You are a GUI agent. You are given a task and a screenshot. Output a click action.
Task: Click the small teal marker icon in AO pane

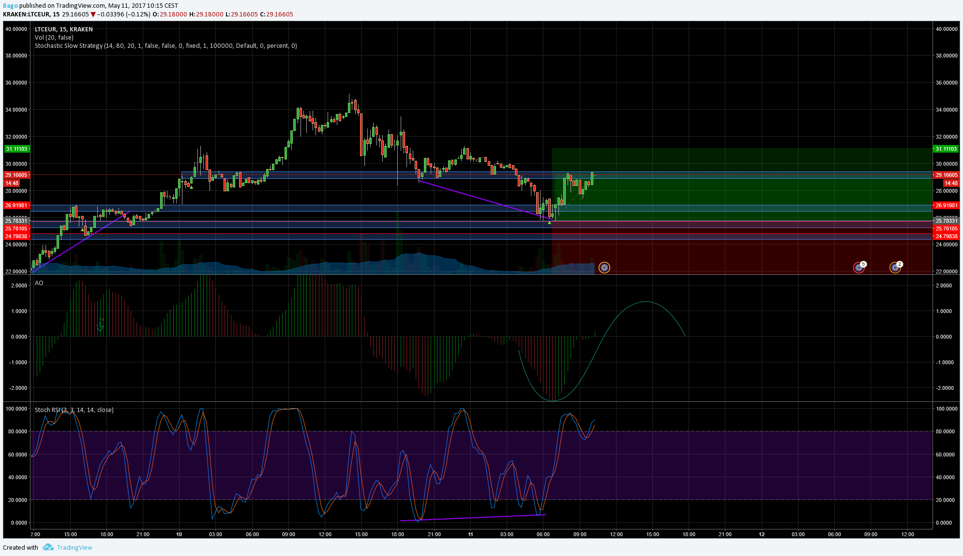(x=101, y=325)
